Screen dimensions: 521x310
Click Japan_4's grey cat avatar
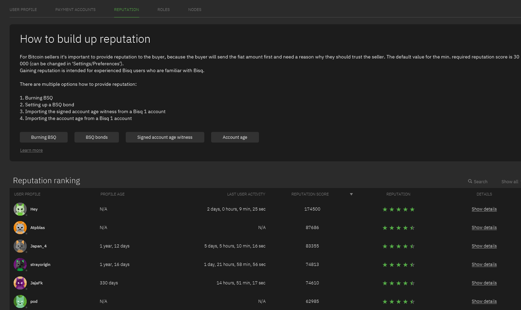[x=20, y=246]
